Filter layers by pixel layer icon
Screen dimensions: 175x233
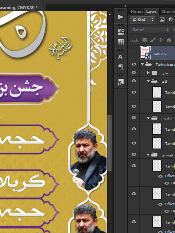[162, 20]
